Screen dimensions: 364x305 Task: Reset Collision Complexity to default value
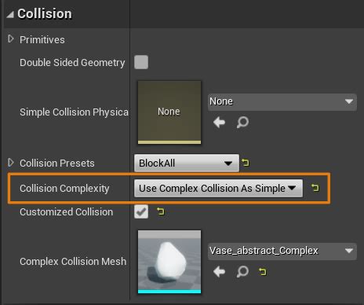click(x=315, y=188)
